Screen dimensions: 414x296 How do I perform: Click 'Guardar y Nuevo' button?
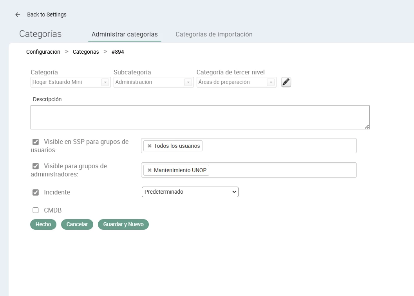[123, 225]
